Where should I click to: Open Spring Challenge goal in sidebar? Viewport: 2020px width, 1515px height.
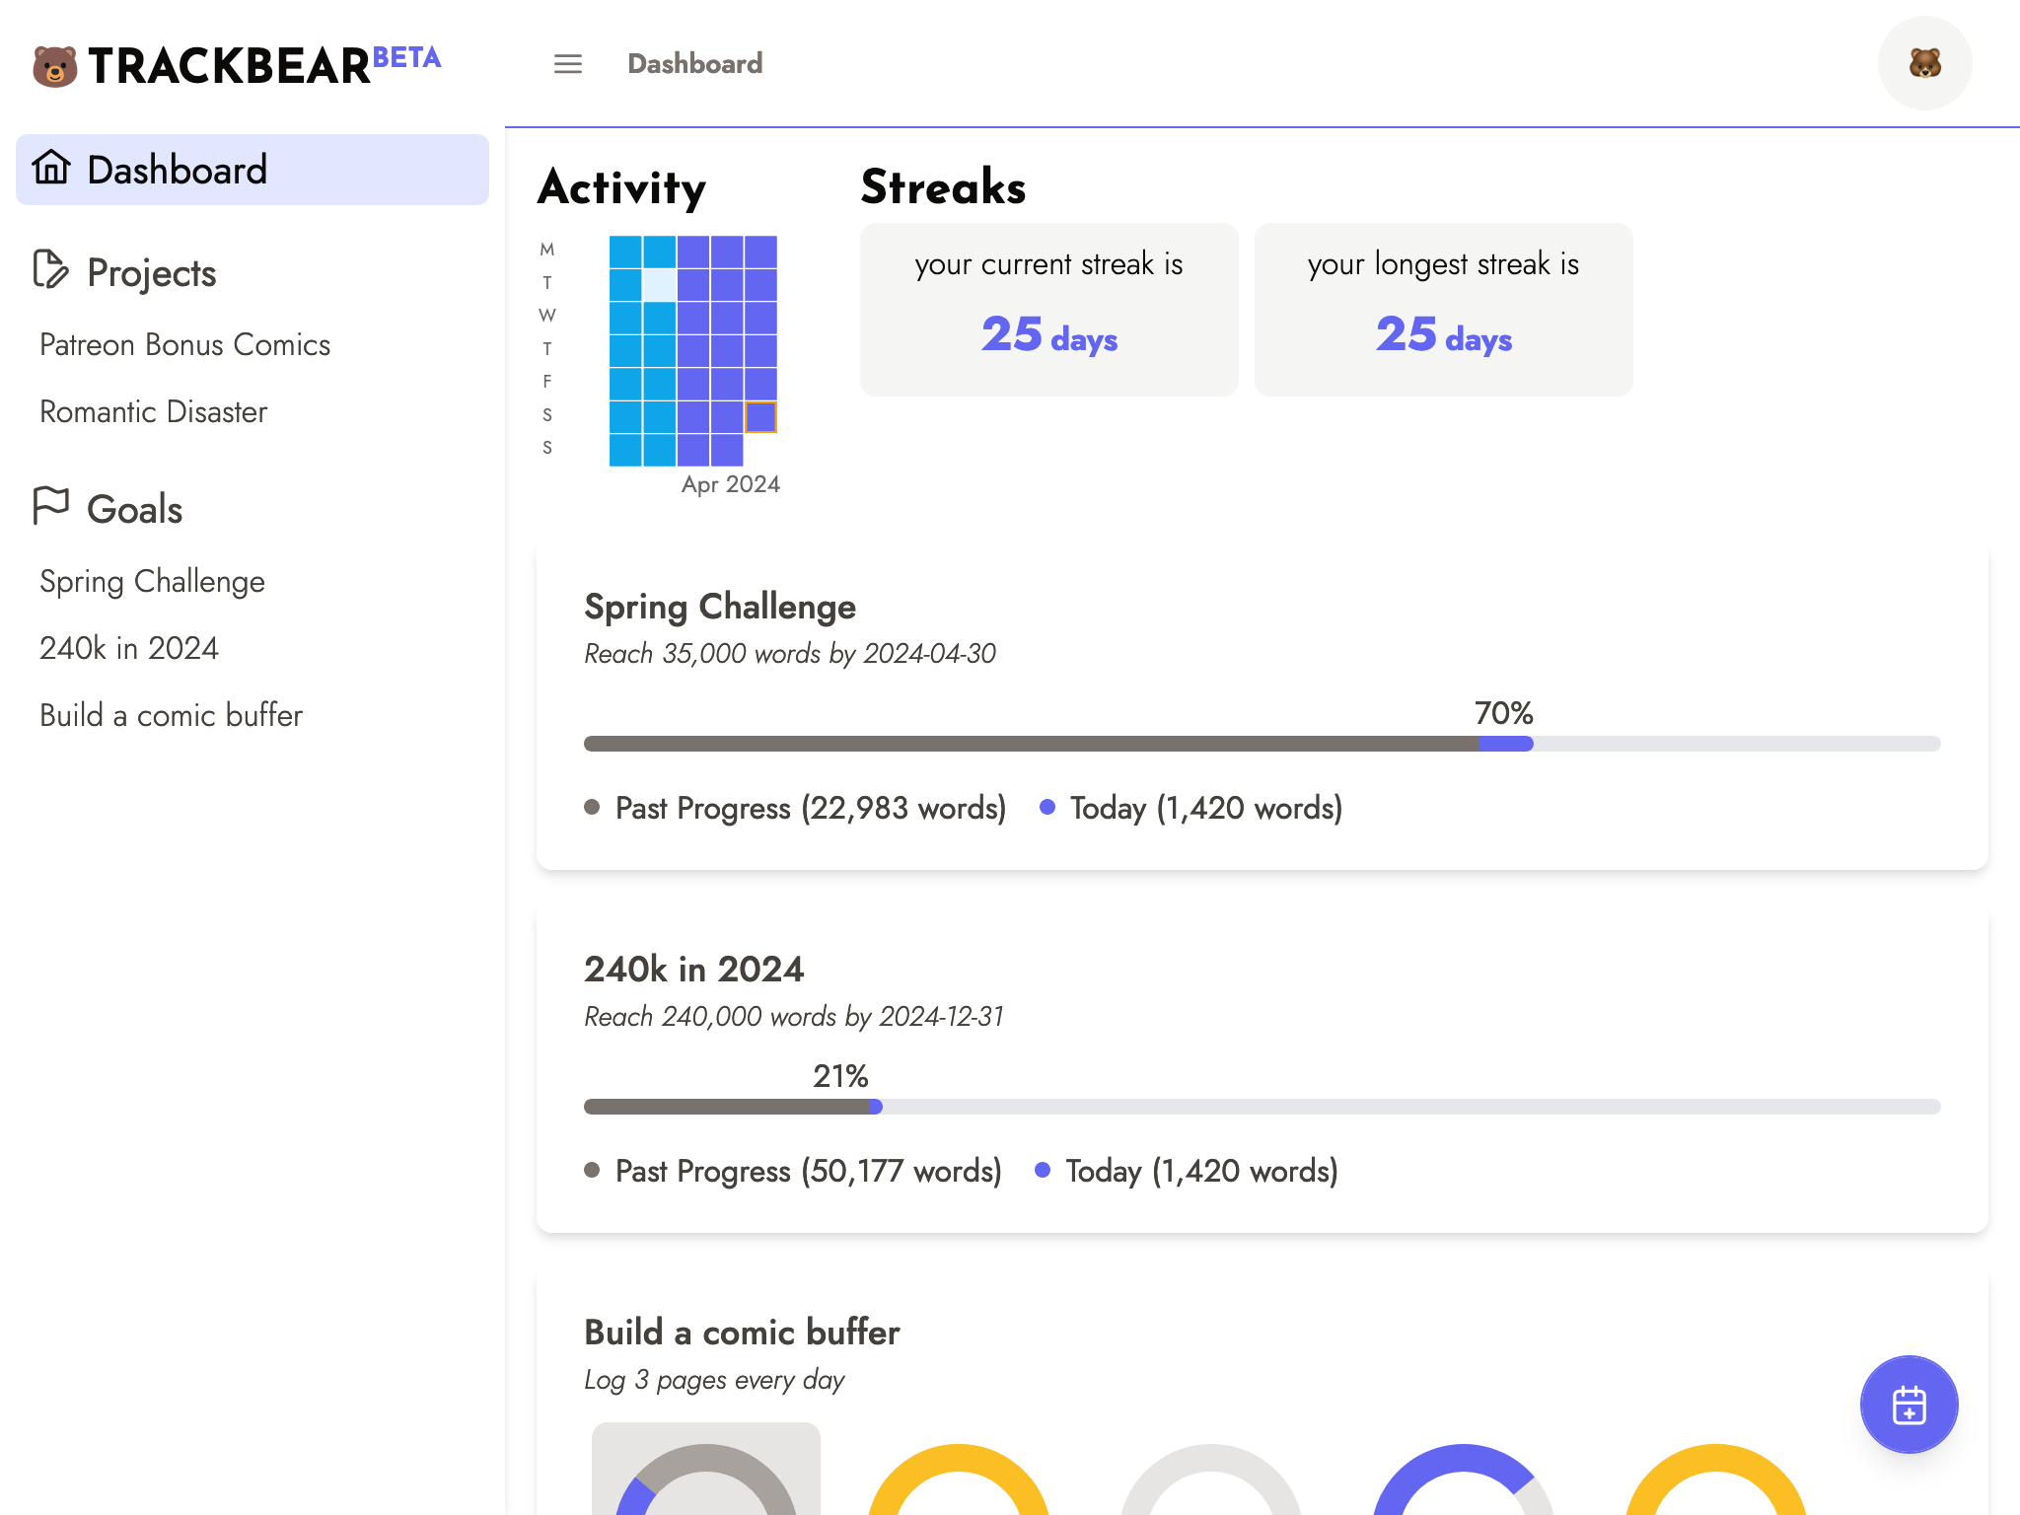[153, 581]
